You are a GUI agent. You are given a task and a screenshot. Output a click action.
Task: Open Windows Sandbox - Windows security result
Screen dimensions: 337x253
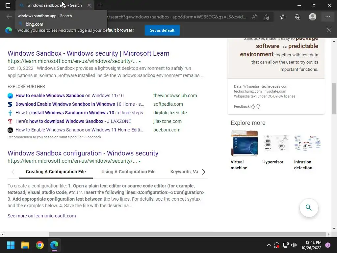(88, 53)
